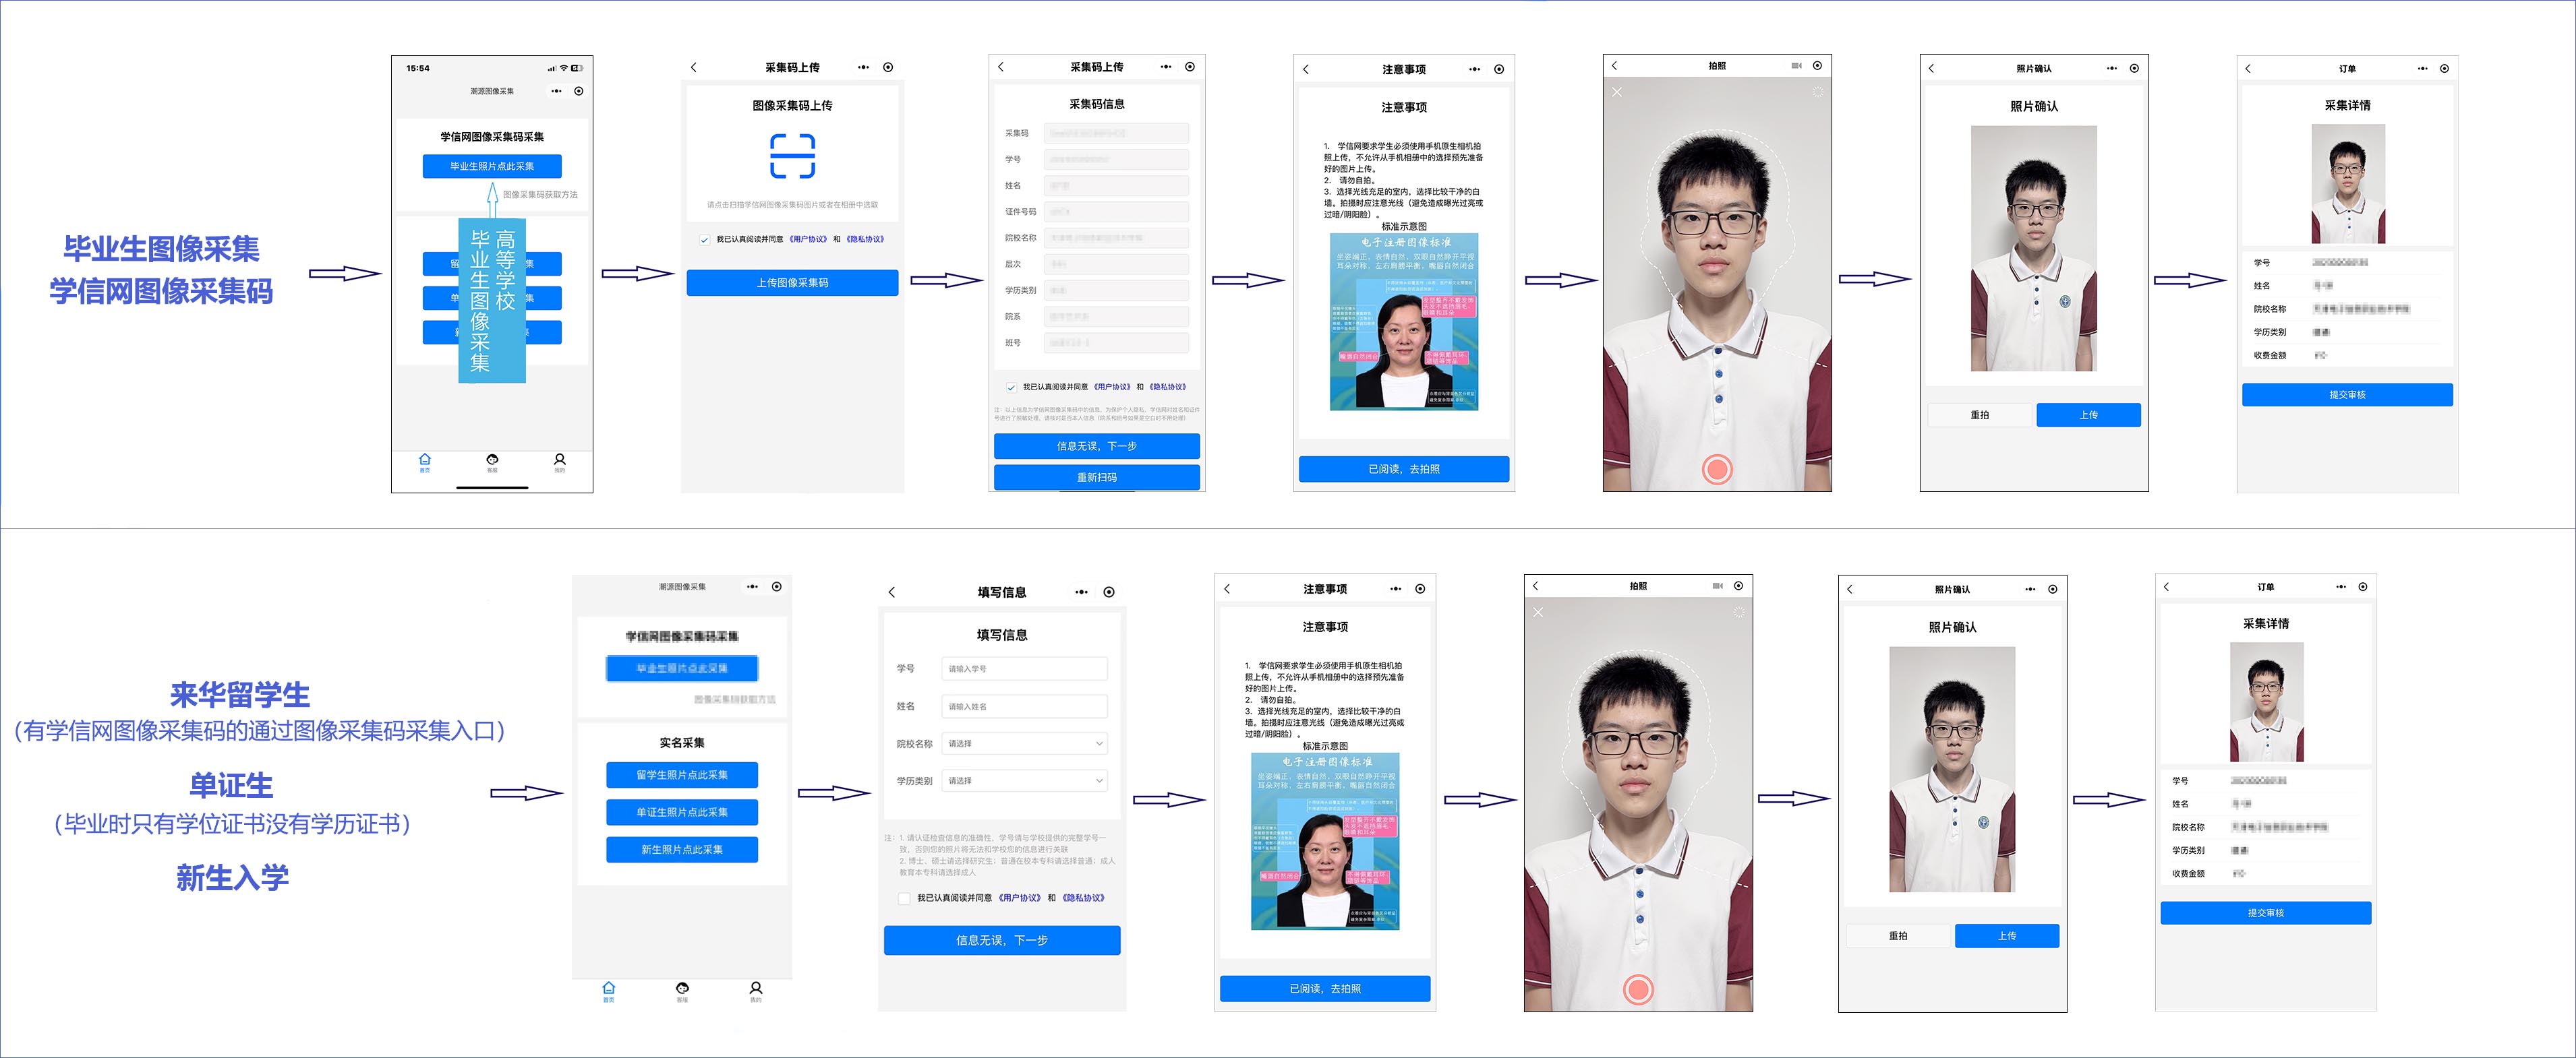
Task: Tap the scan frame icon under 图像采集码上传
Action: (792, 156)
